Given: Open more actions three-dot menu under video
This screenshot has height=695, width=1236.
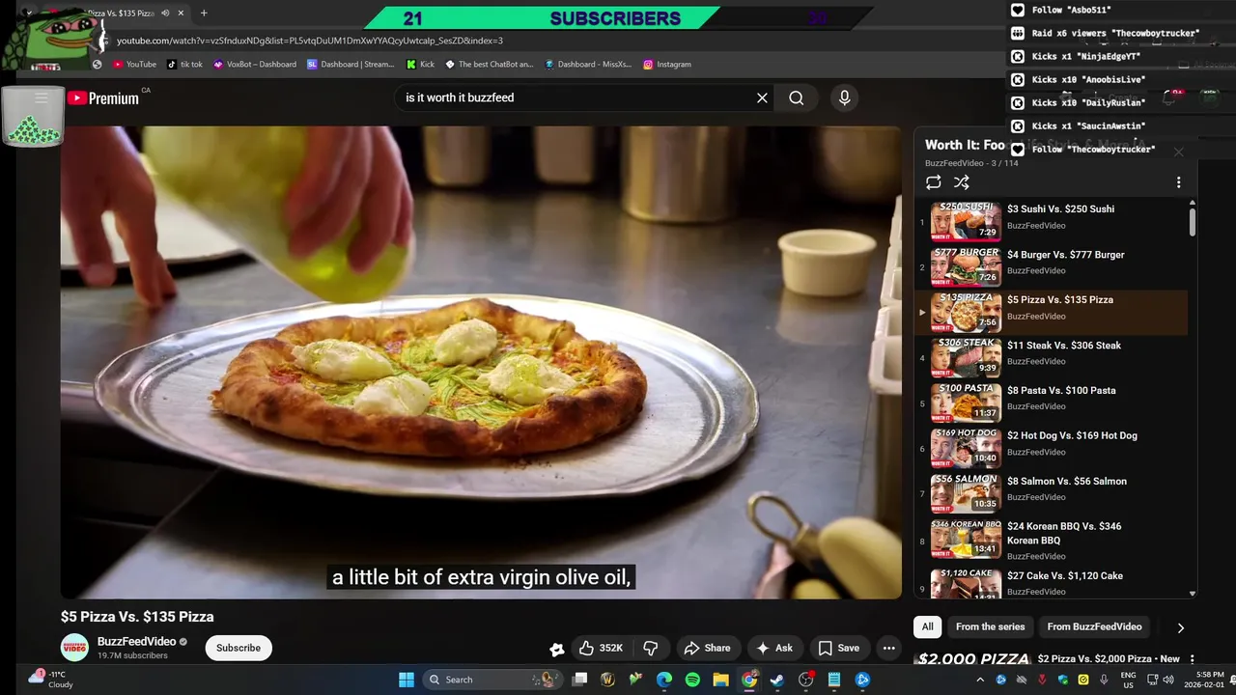Looking at the screenshot, I should tap(888, 648).
